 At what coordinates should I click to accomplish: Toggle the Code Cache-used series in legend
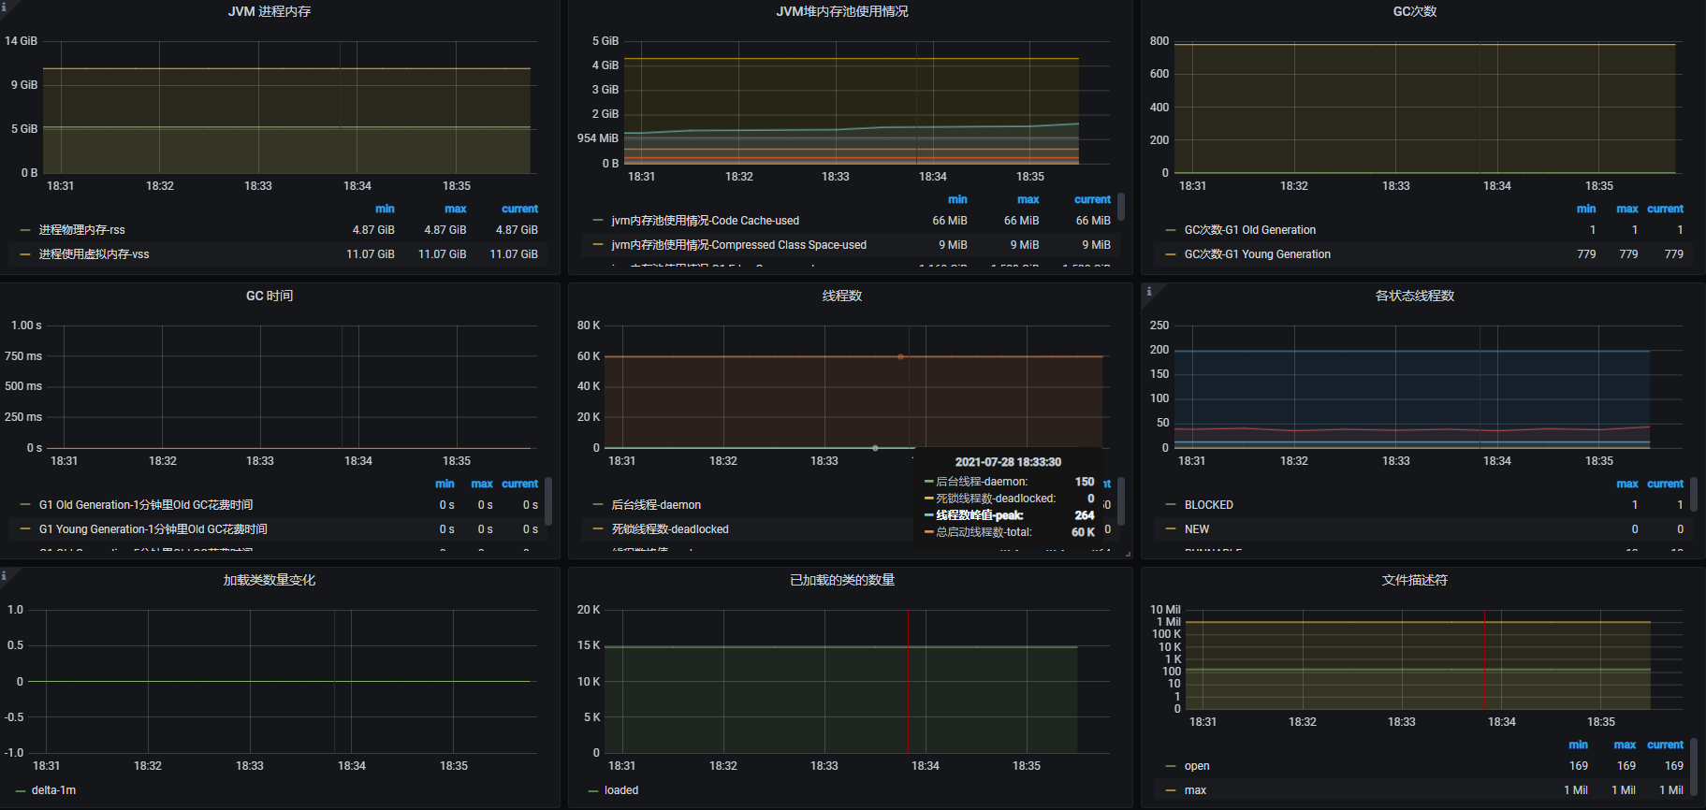coord(706,221)
